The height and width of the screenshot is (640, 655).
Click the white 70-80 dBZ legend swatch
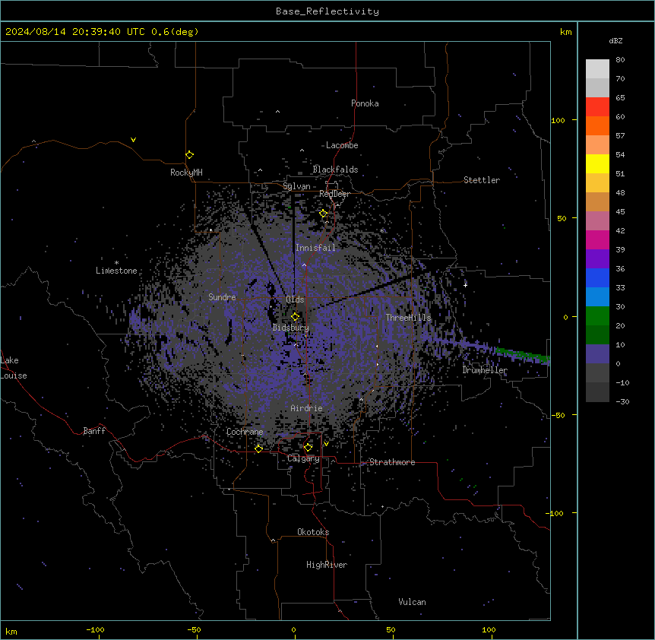597,69
